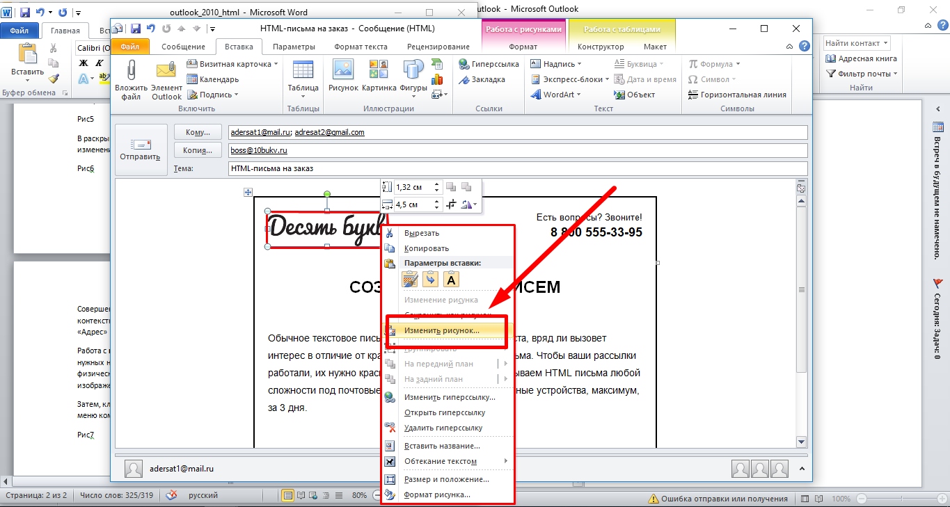Open the Фигуры shapes dropdown
This screenshot has height=507, width=950.
click(413, 97)
